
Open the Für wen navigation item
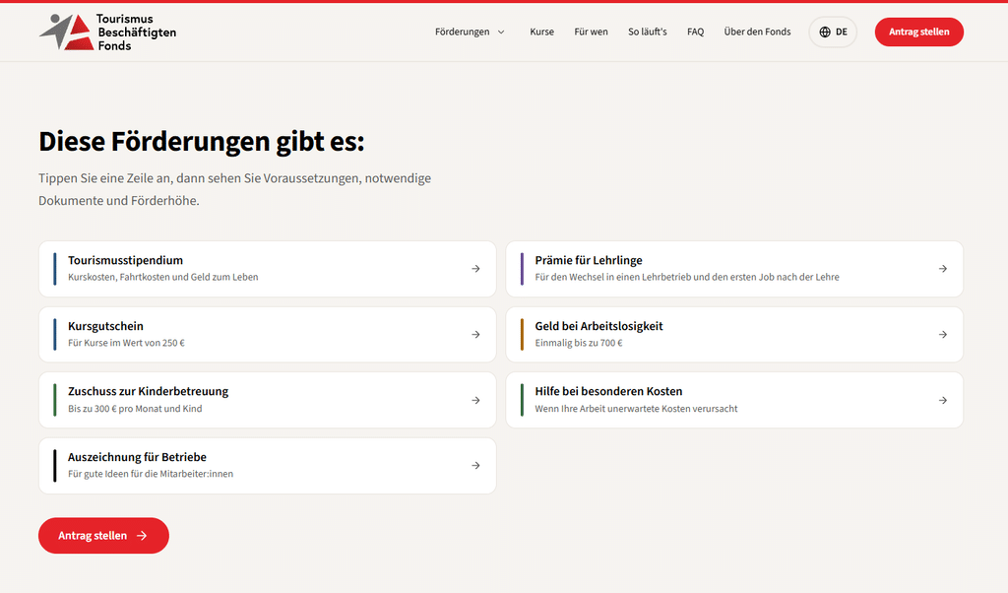pos(591,33)
